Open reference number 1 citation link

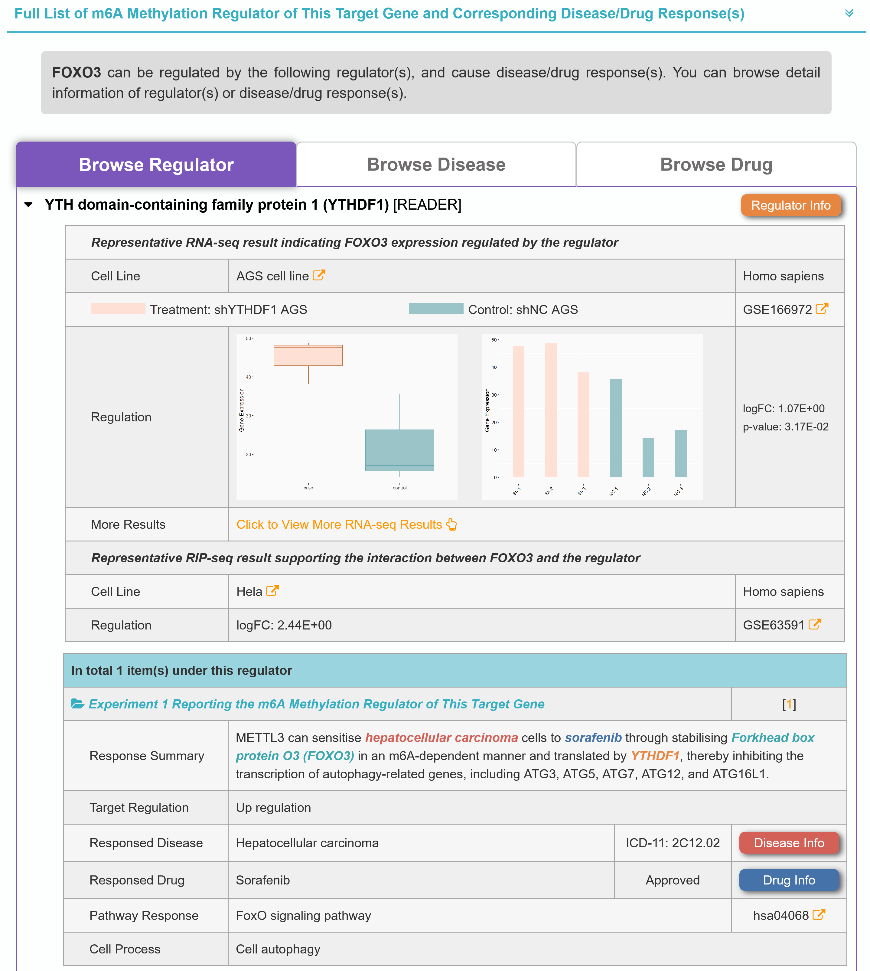(x=789, y=704)
